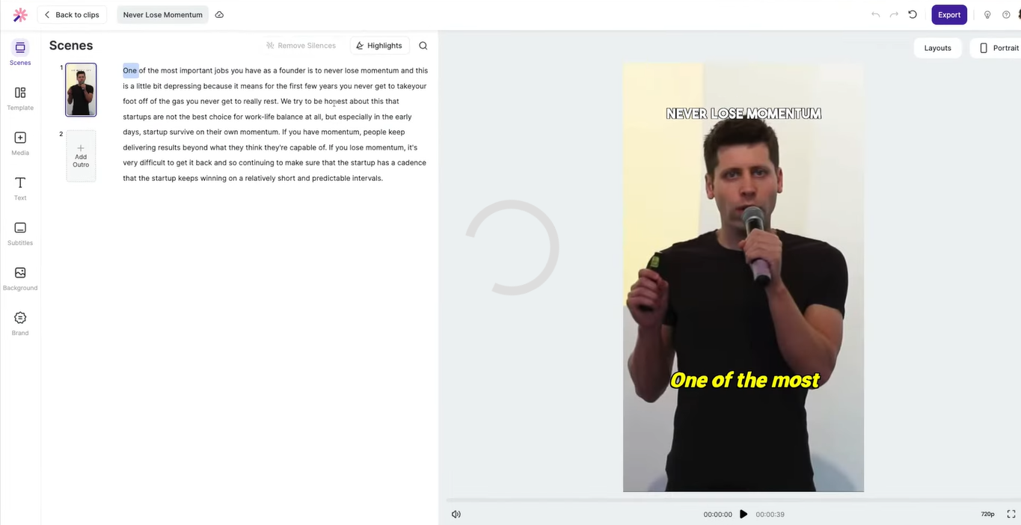Toggle the Highlights caption effect
This screenshot has width=1021, height=525.
pos(379,45)
